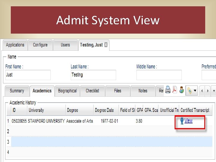Screen dimensions: 216x162
Task: Click the First Name field
Action: (x=28, y=75)
